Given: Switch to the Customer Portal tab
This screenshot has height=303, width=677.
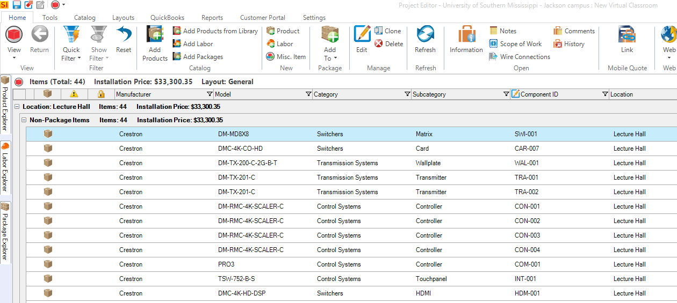Looking at the screenshot, I should pos(263,18).
